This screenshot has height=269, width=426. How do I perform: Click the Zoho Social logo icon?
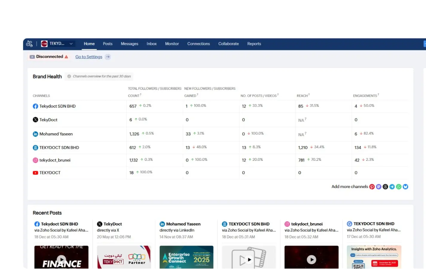pyautogui.click(x=29, y=44)
